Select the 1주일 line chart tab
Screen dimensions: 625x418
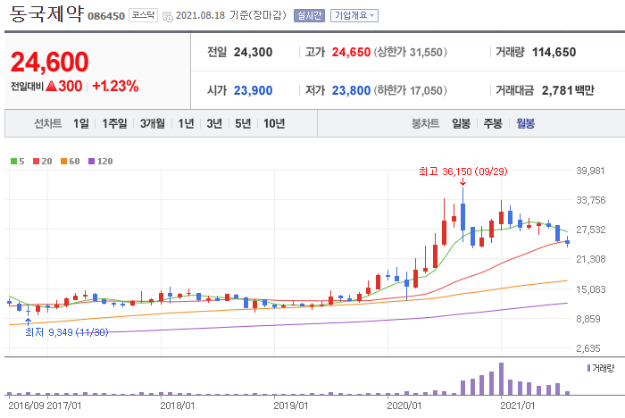(114, 123)
